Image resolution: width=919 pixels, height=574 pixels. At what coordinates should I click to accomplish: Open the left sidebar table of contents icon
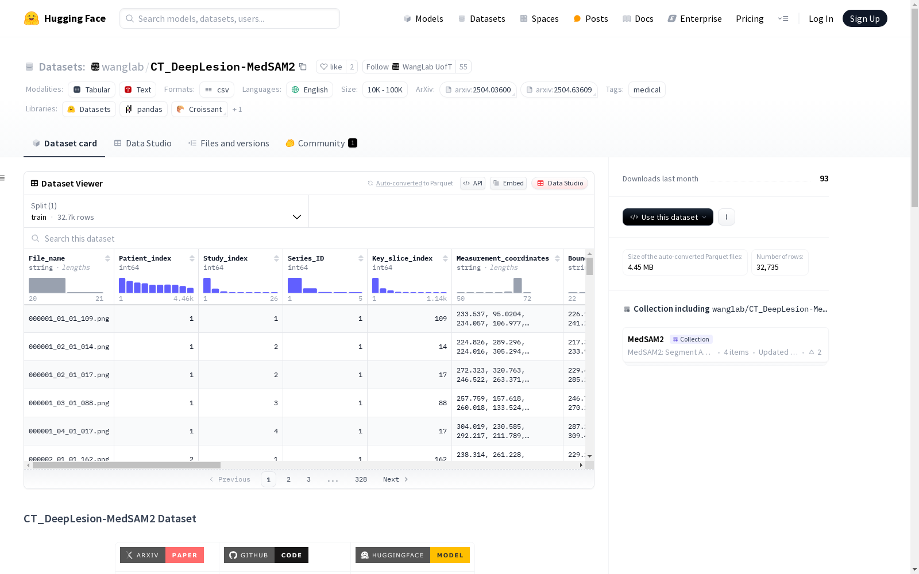pyautogui.click(x=3, y=178)
